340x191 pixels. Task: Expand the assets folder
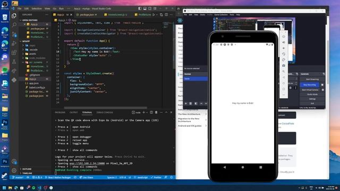[32, 54]
